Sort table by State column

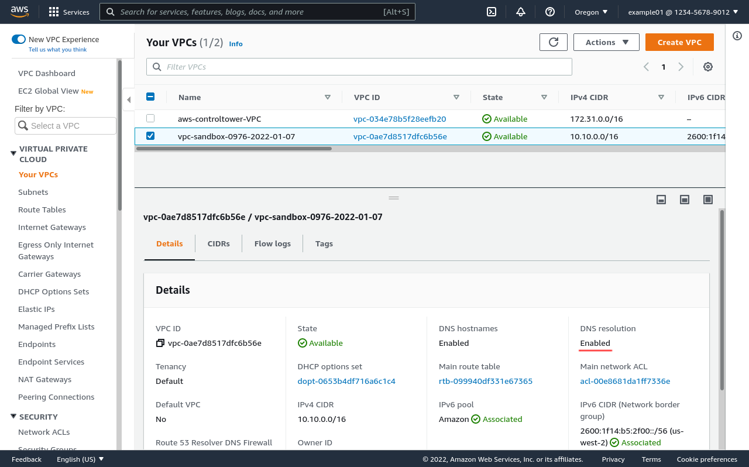coord(544,97)
